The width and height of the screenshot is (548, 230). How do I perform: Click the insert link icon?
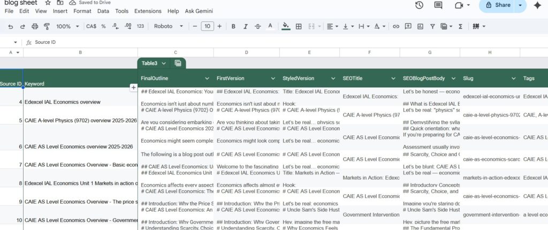396,26
